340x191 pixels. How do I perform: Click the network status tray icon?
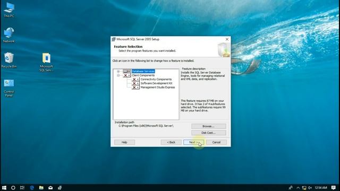[304, 188]
